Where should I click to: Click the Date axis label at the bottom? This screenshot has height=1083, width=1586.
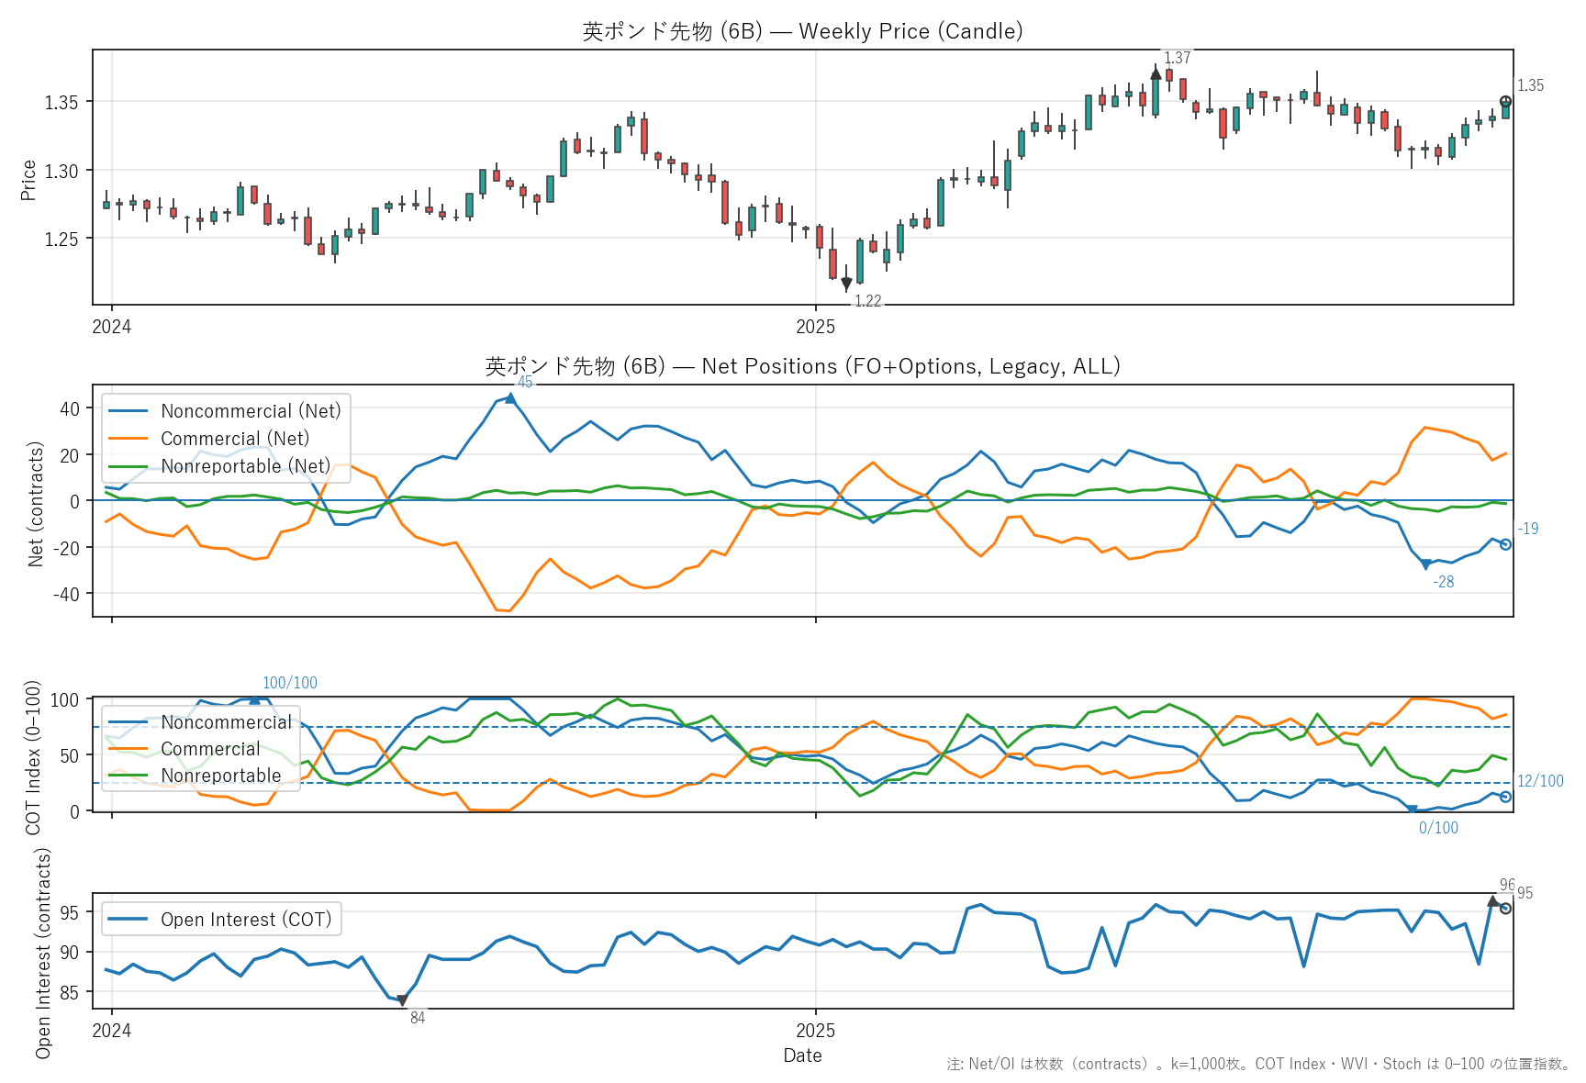[802, 1055]
